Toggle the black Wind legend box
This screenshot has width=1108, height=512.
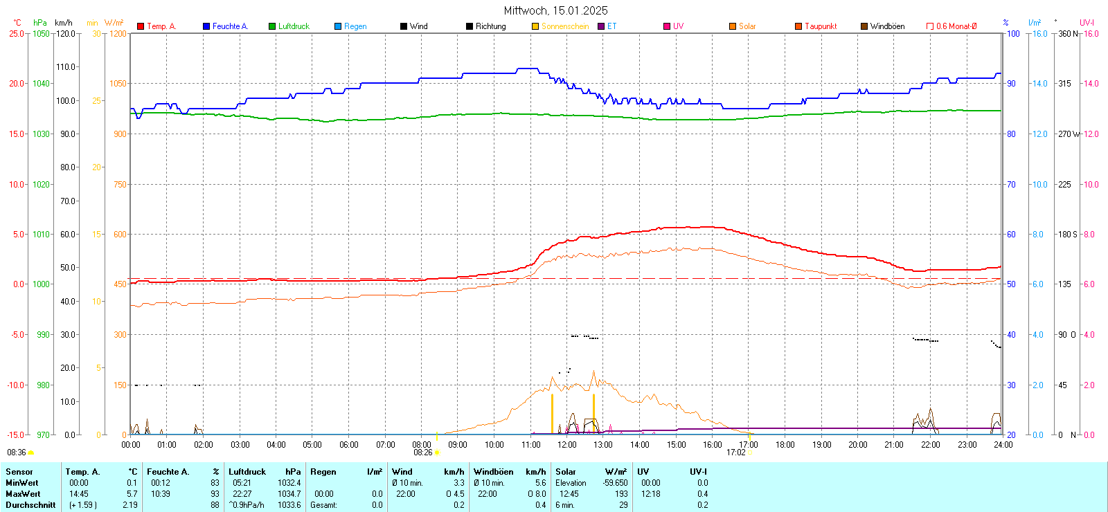click(404, 26)
